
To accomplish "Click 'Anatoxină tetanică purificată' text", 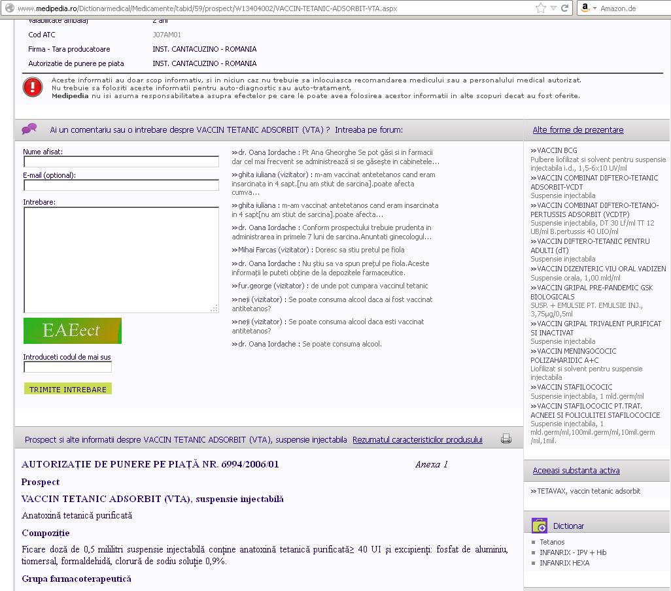I will click(x=77, y=515).
